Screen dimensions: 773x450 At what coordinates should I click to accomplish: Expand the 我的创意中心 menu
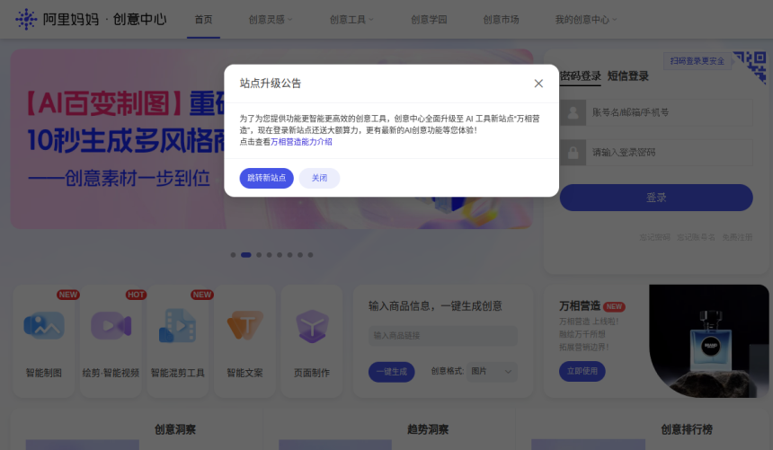[586, 20]
